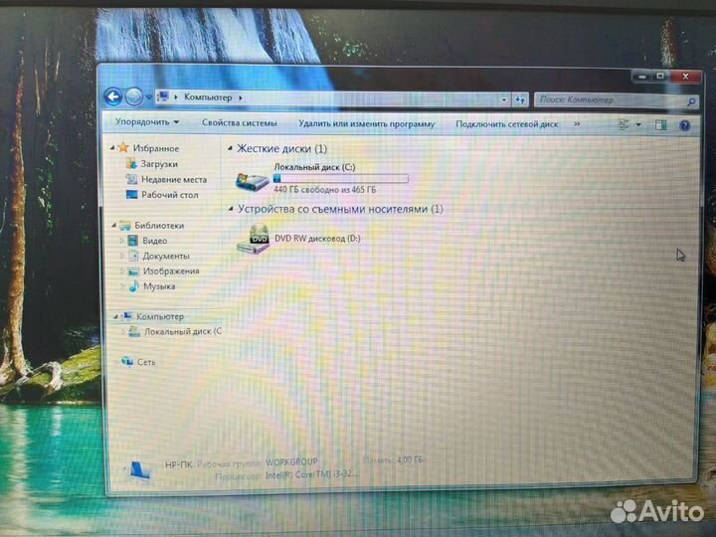The width and height of the screenshot is (716, 537).
Task: Open the view options dropdown arrow
Action: click(638, 124)
